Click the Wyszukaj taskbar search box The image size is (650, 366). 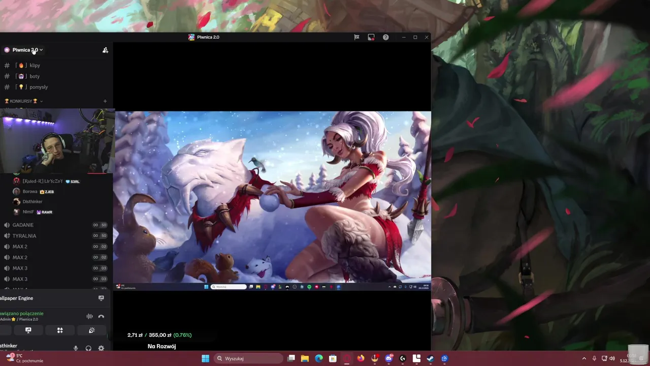(x=248, y=358)
